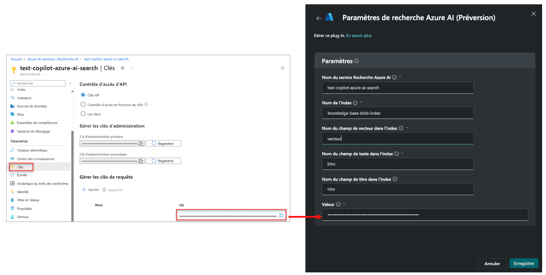Copy the query key value
The image size is (546, 275).
281,216
